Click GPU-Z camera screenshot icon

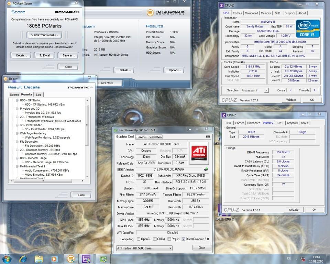208,136
